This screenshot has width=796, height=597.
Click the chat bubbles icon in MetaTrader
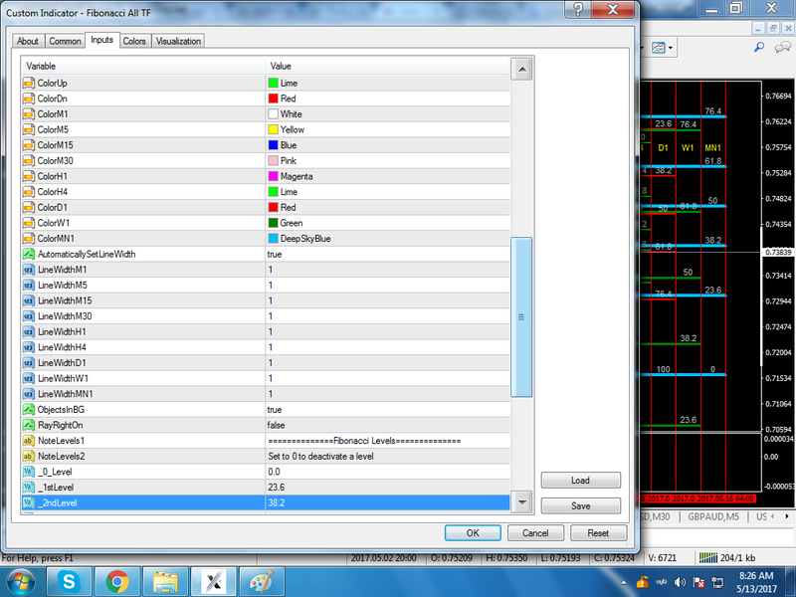coord(782,48)
